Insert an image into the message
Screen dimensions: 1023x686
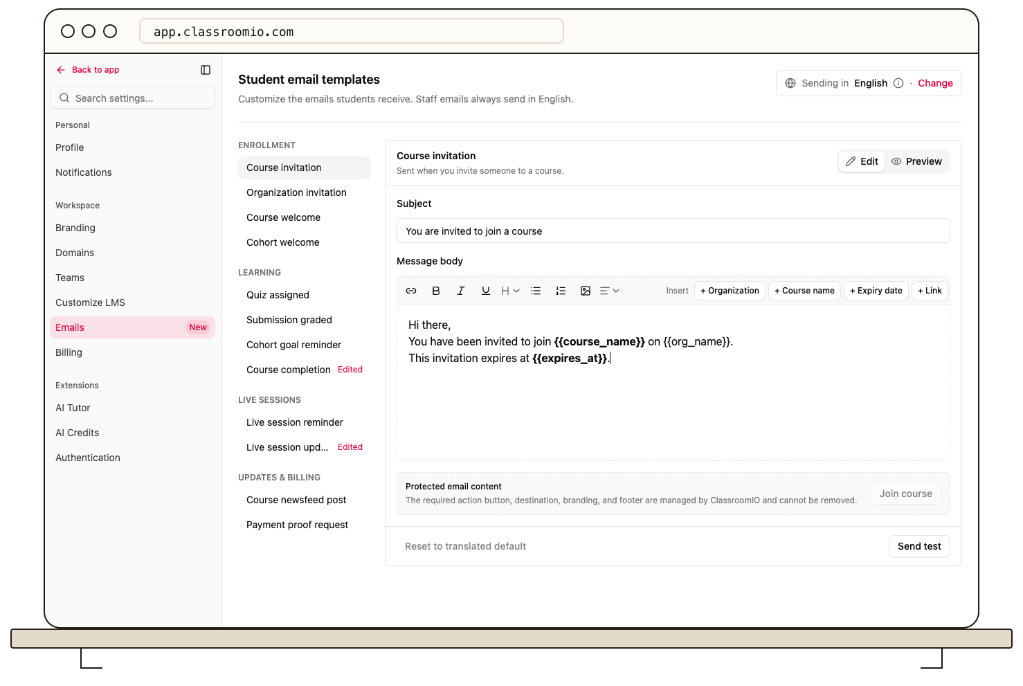pyautogui.click(x=586, y=291)
